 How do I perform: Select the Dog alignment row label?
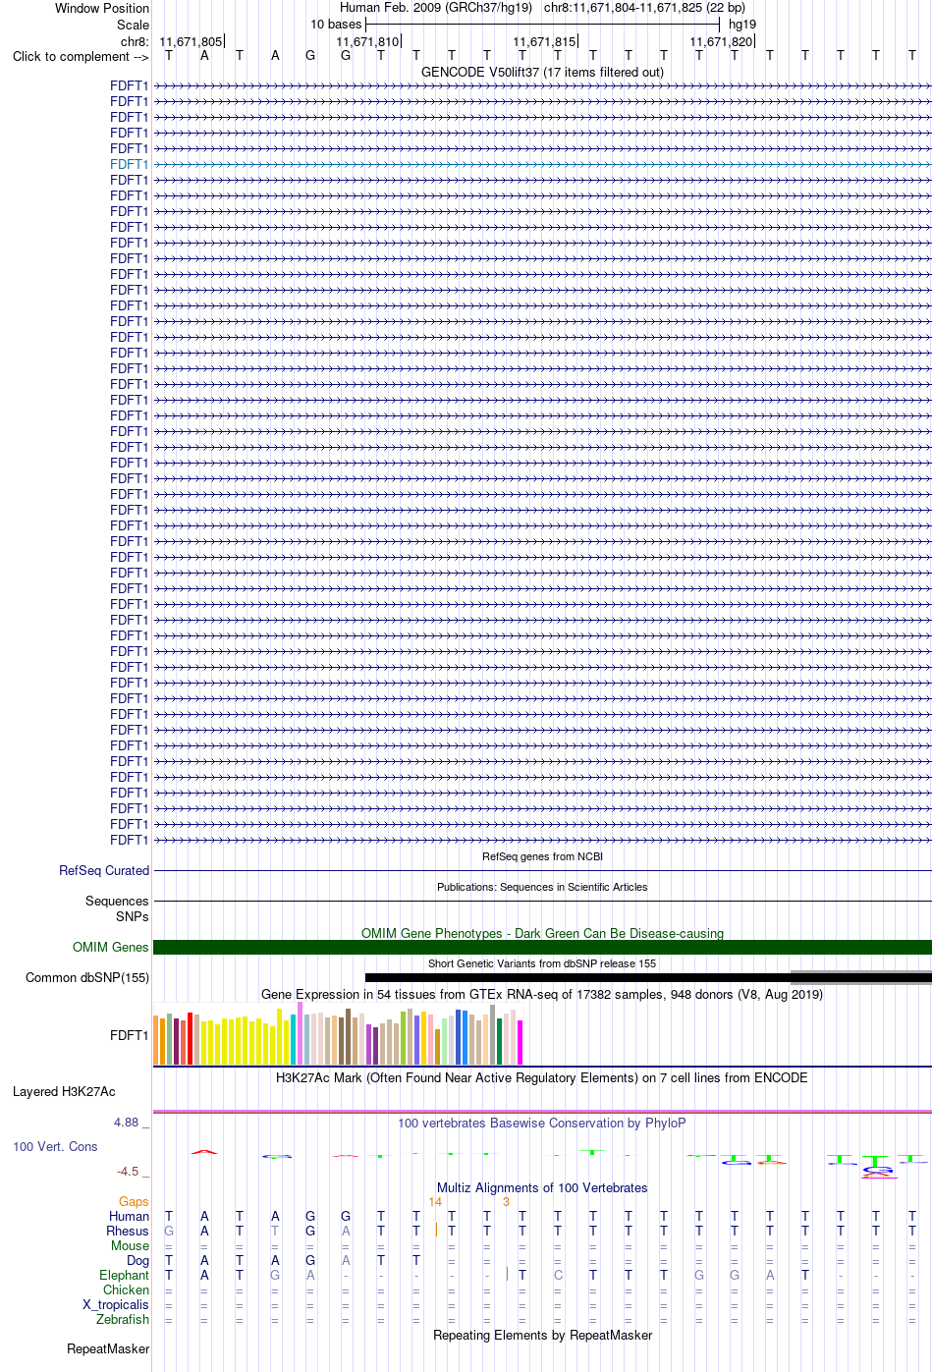(138, 1260)
